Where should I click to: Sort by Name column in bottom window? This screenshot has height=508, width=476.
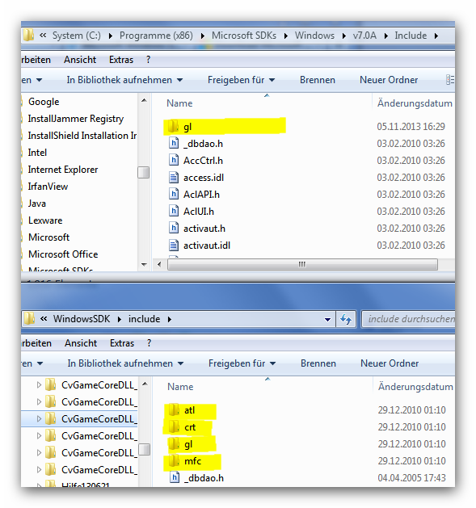180,387
